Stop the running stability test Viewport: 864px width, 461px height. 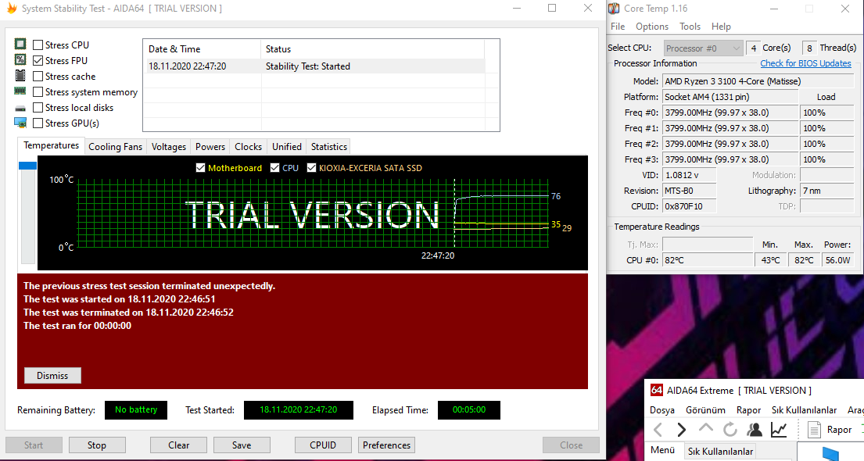[96, 445]
